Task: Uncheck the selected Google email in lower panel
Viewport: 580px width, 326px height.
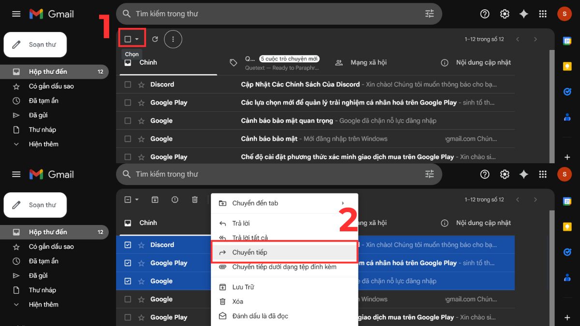Action: [x=128, y=281]
